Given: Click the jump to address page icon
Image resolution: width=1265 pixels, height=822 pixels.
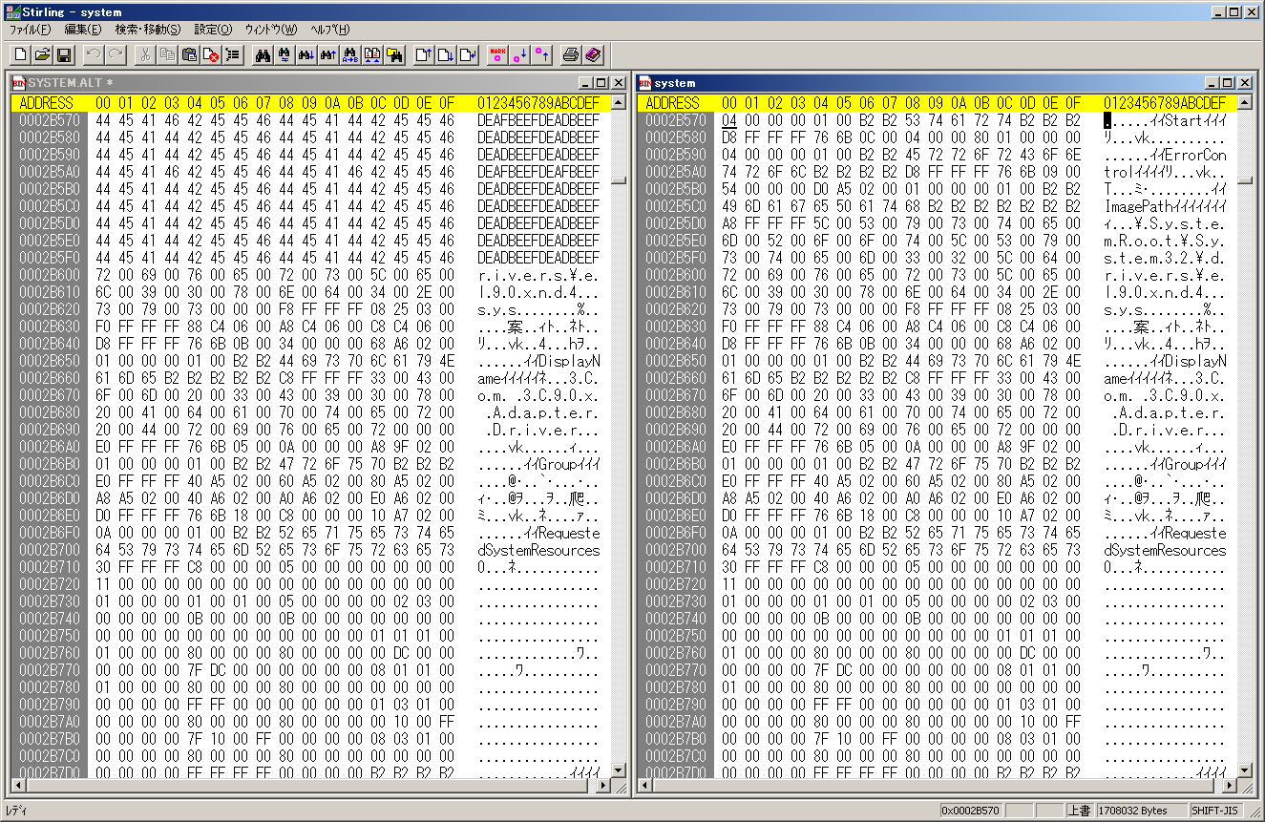Looking at the screenshot, I should click(468, 54).
